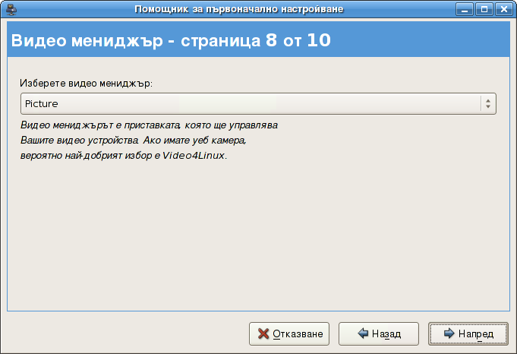Maximize the setup assistant window
The height and width of the screenshot is (354, 517).
click(485, 9)
